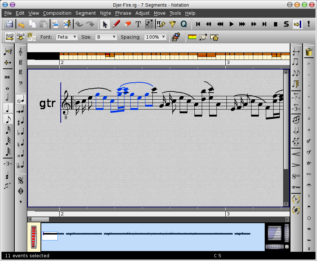Open the Segment menu
Viewport: 317px width, 261px height.
(x=85, y=13)
